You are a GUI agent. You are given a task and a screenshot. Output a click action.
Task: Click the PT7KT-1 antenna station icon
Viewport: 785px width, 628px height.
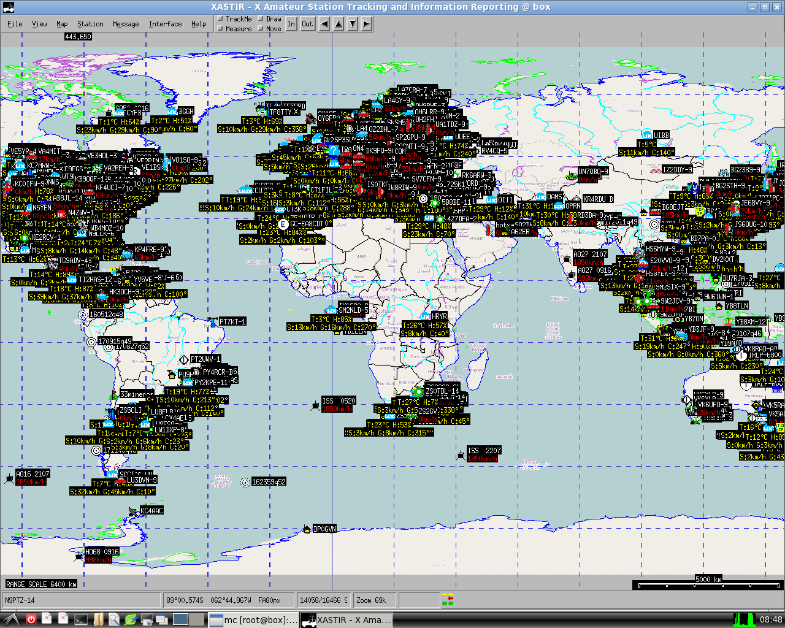[213, 321]
